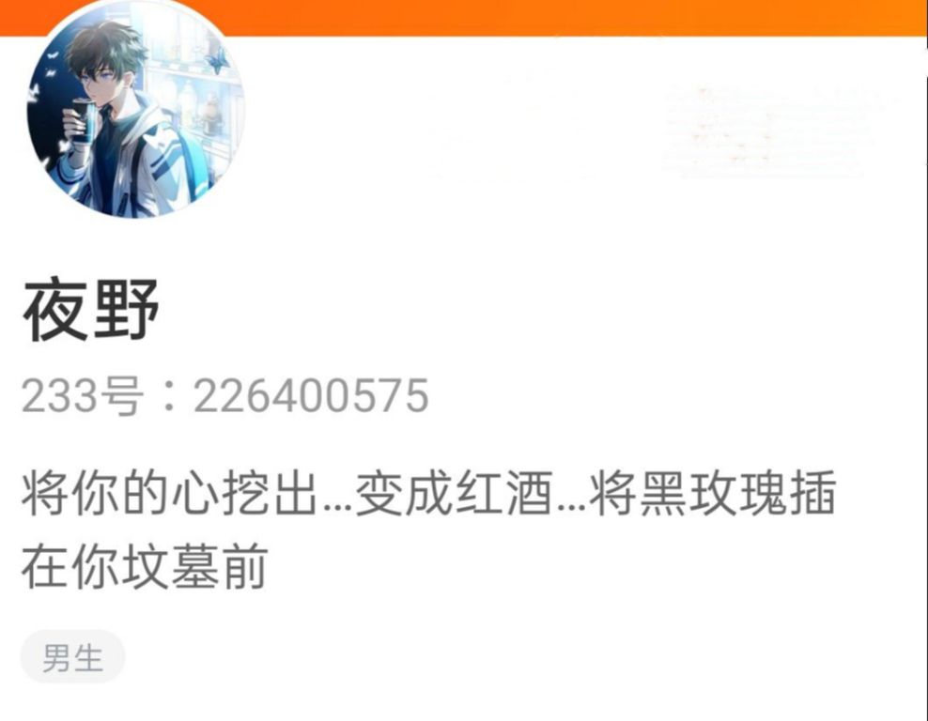Tap the bio phrase 将你的心挖出
The image size is (928, 721).
(169, 493)
